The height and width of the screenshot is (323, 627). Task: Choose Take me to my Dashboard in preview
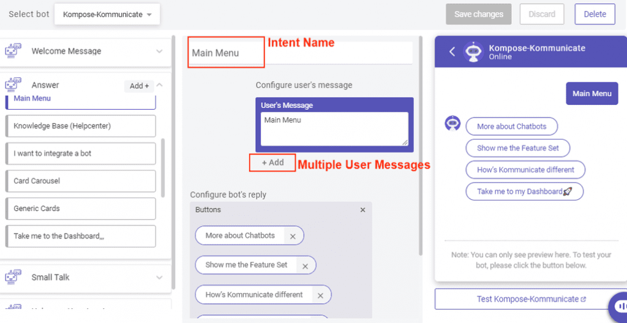click(524, 191)
